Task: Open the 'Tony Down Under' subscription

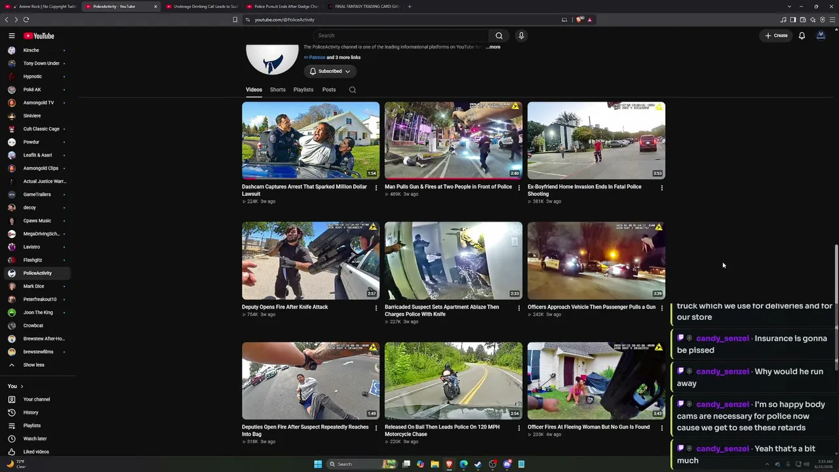Action: coord(41,64)
